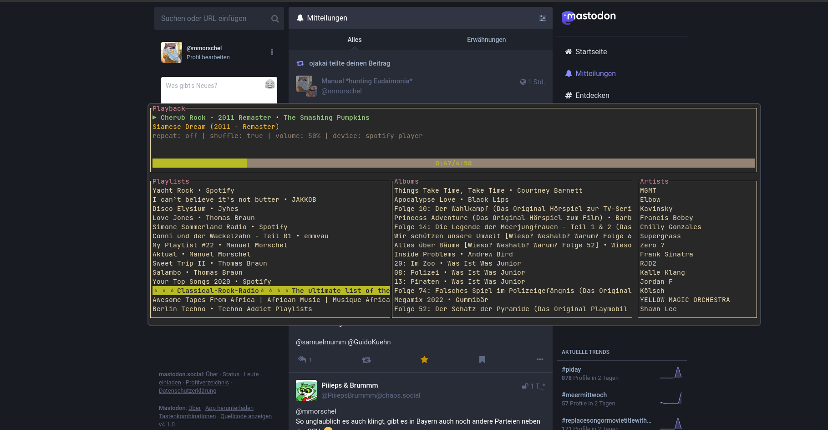This screenshot has width=828, height=430.
Task: Select album 'Inside Problems • Andrew Bird'
Action: point(453,254)
